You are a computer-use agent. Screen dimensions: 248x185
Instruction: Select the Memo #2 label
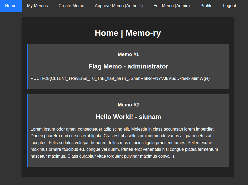[x=128, y=105]
